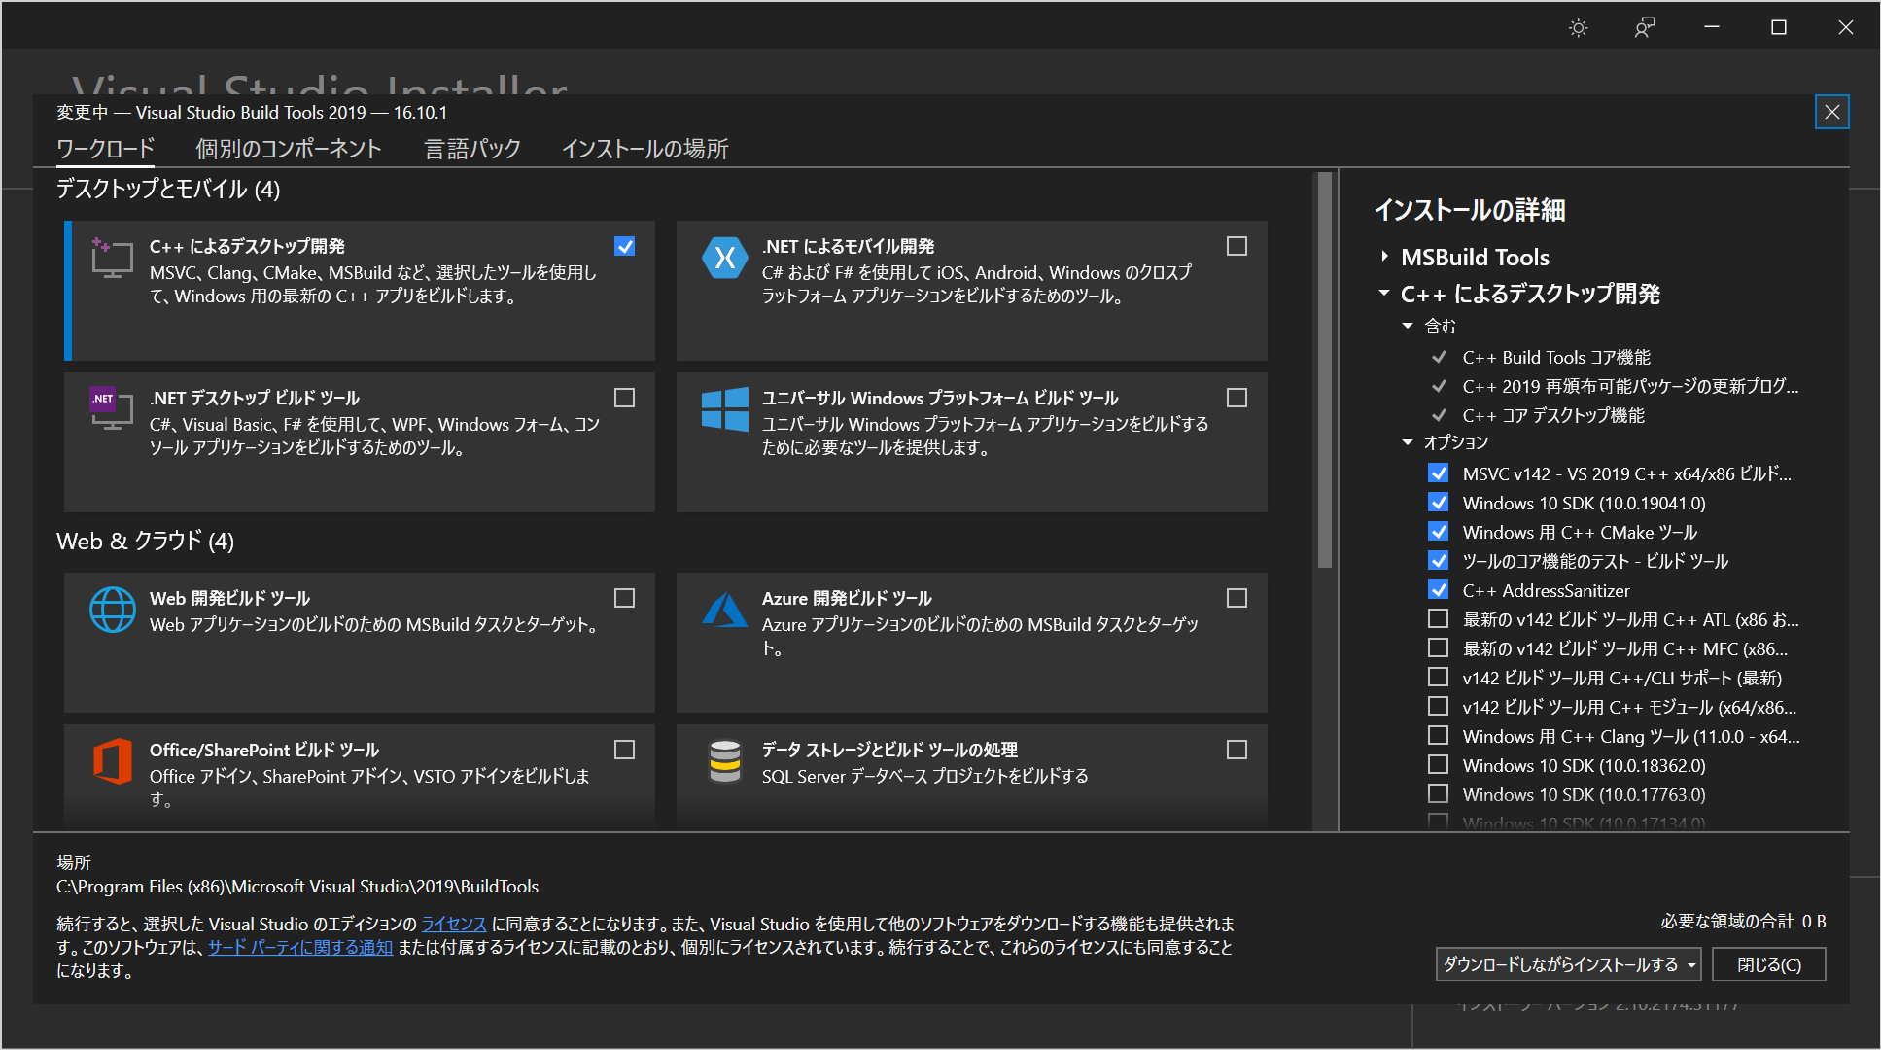The image size is (1881, 1050).
Task: Open the feedback icon in title bar
Action: click(1645, 27)
